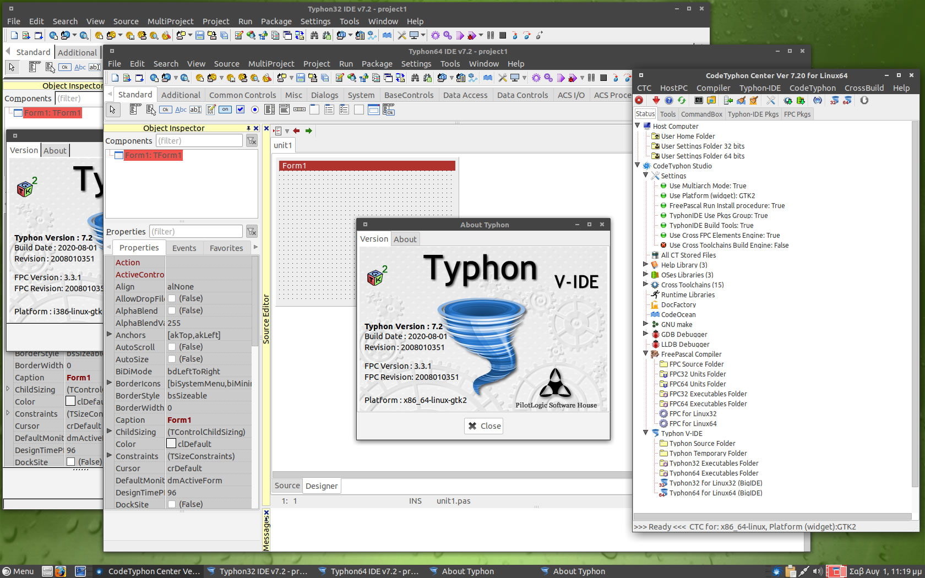This screenshot has height=578, width=925.
Task: Expand the Constraints property in Typhon64 inspector
Action: coord(109,455)
